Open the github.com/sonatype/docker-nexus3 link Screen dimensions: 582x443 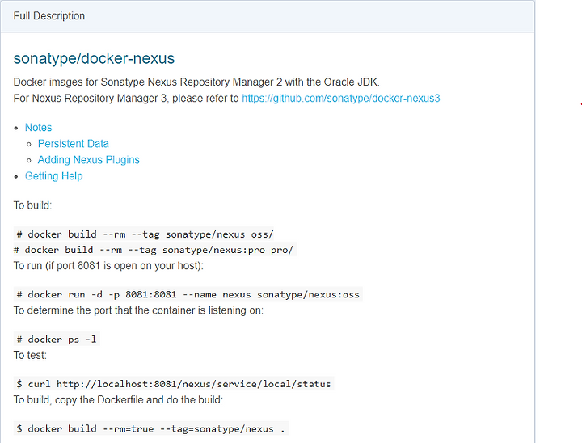341,99
